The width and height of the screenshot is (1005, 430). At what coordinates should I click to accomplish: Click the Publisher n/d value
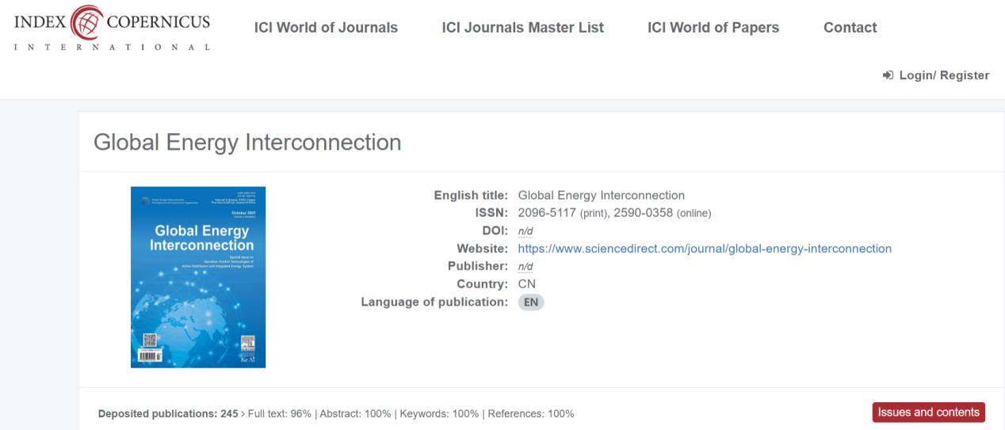(525, 267)
